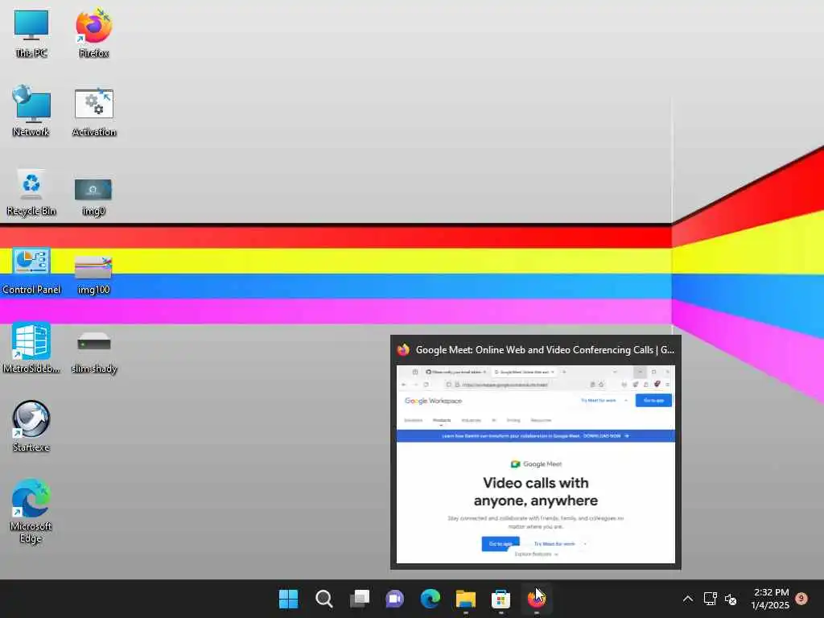Show hidden tray icons chevron

687,599
